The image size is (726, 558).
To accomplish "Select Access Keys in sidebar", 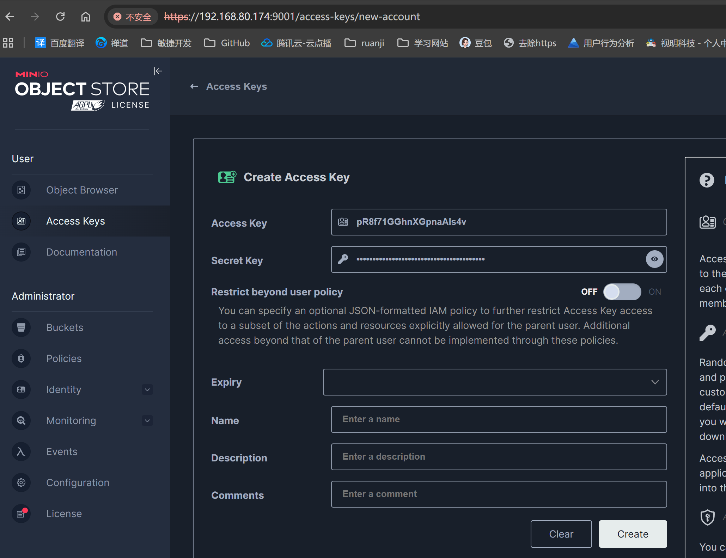I will point(75,221).
